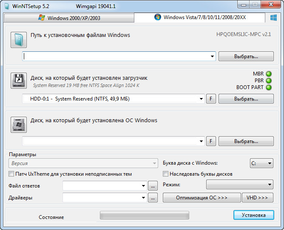Click Выбрать for the Windows install drive
The height and width of the screenshot is (230, 284).
click(246, 141)
